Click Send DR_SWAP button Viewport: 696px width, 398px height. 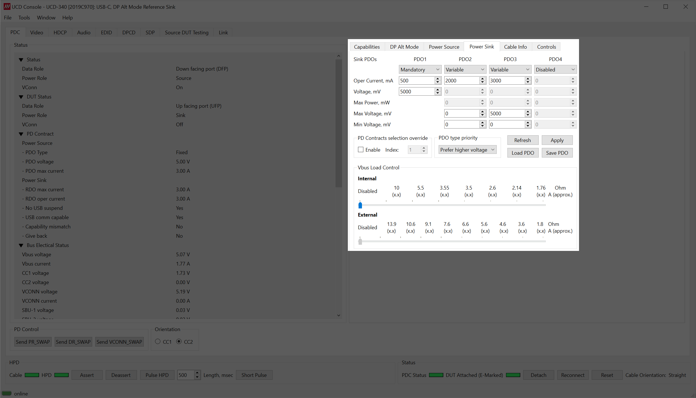click(x=73, y=342)
